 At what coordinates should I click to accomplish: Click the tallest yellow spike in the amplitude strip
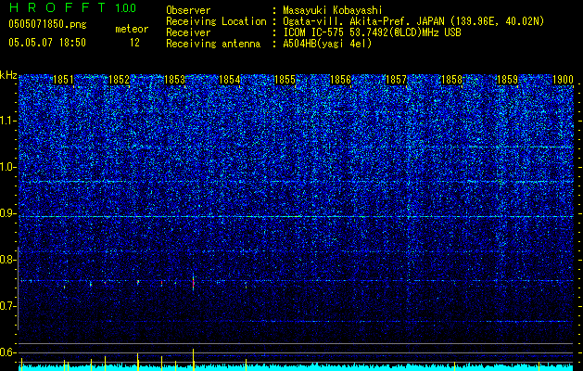194,360
